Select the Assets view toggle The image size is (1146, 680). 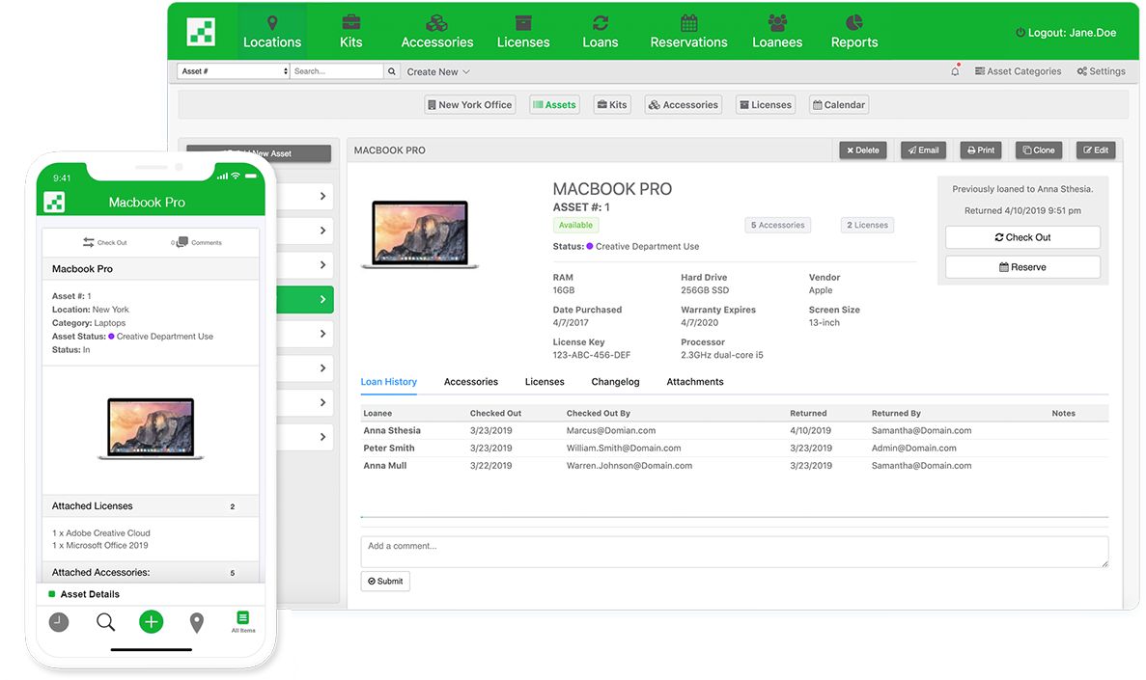554,103
